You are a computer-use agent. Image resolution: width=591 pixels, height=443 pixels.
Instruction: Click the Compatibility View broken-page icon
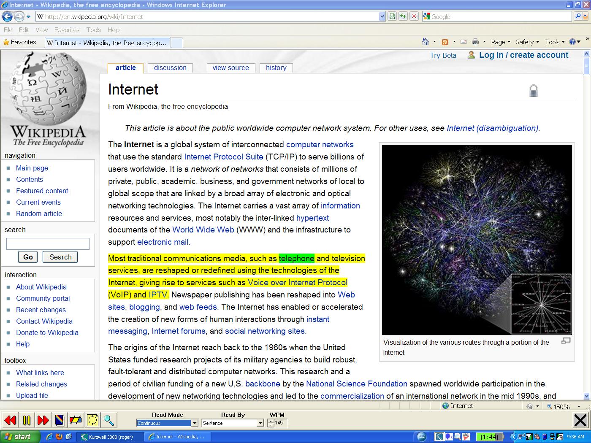(393, 16)
